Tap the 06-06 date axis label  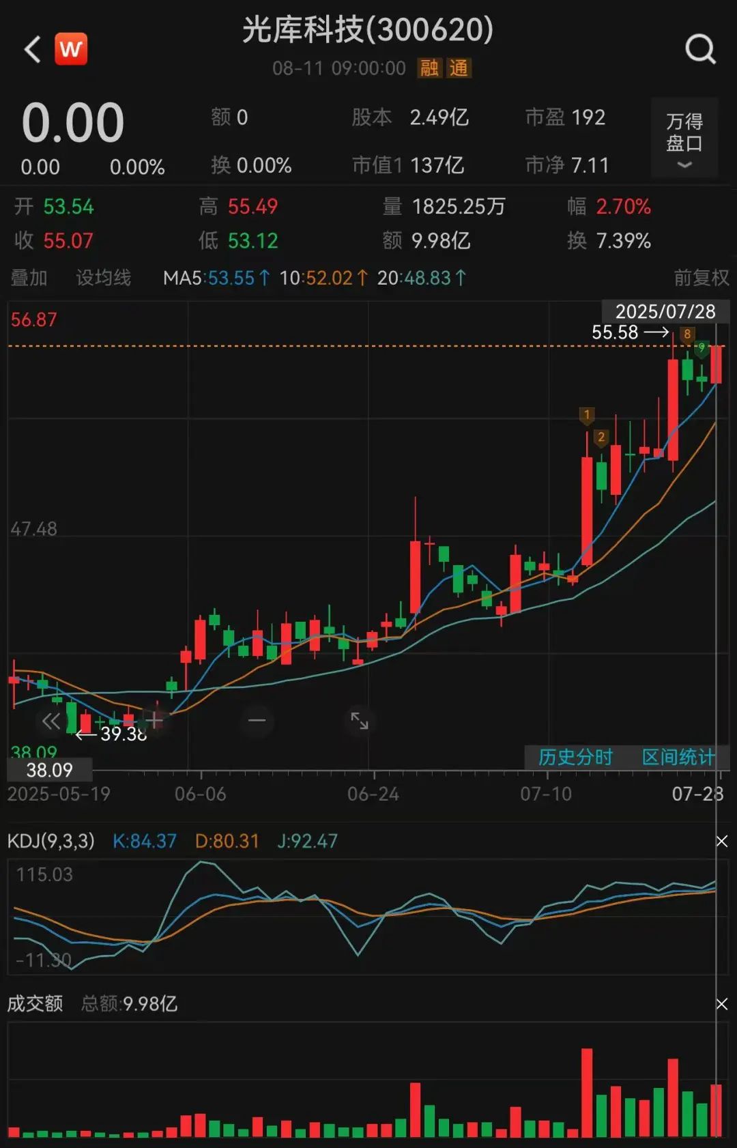point(201,794)
